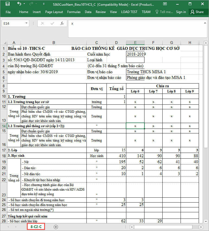This screenshot has width=209, height=231.
Task: Open Ribbon Display Options icon
Action: [165, 4]
